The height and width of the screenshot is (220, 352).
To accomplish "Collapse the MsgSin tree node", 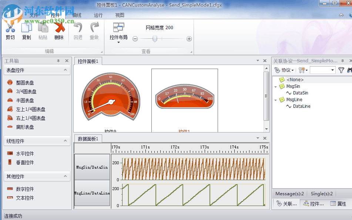I will pos(275,86).
